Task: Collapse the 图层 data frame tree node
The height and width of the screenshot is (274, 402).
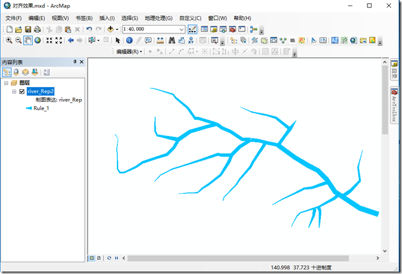Action: point(6,82)
